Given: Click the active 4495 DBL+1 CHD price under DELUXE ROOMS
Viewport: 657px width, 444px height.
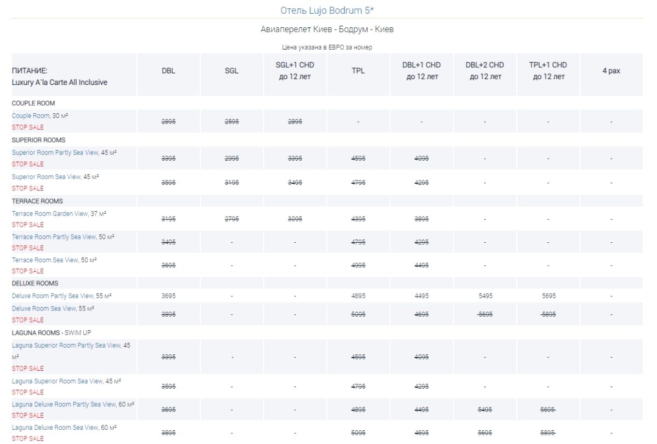Looking at the screenshot, I should point(422,296).
